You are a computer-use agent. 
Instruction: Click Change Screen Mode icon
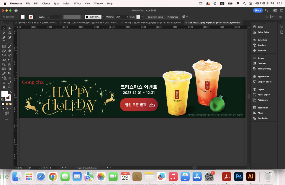tap(7, 113)
